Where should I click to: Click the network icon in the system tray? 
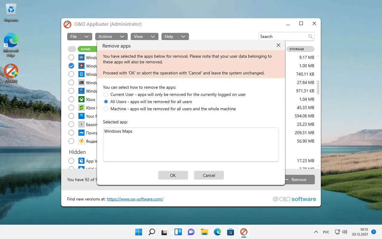coord(338,232)
